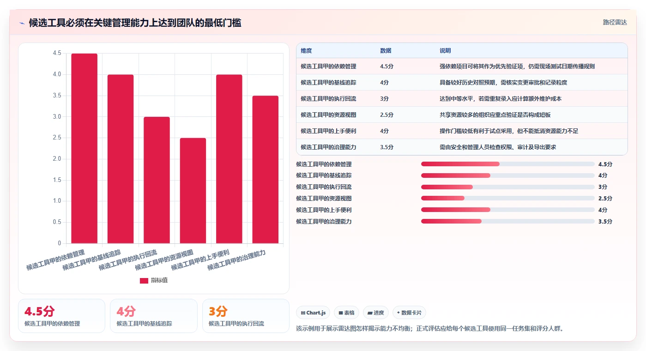
Task: Click the 维度 column header
Action: (306, 51)
